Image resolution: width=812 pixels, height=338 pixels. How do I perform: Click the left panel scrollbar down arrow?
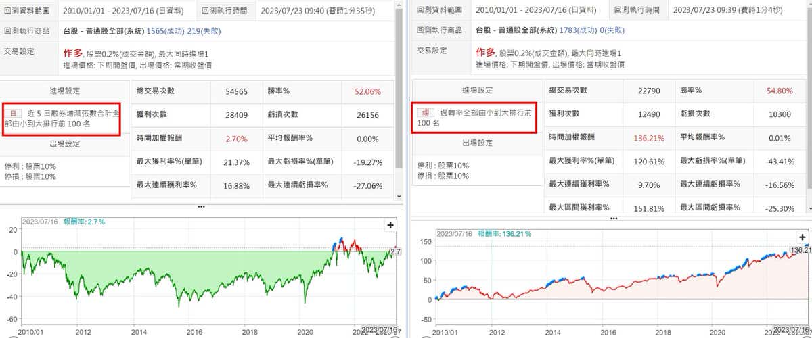pos(399,195)
